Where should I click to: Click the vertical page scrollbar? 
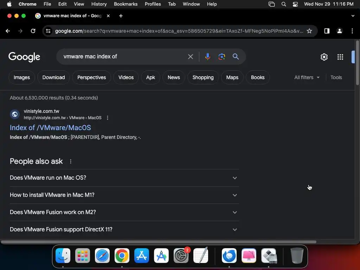pos(357,63)
